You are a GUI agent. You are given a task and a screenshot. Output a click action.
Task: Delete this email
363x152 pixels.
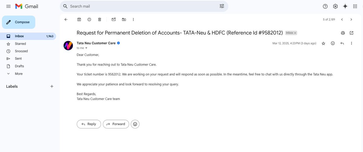click(x=100, y=19)
